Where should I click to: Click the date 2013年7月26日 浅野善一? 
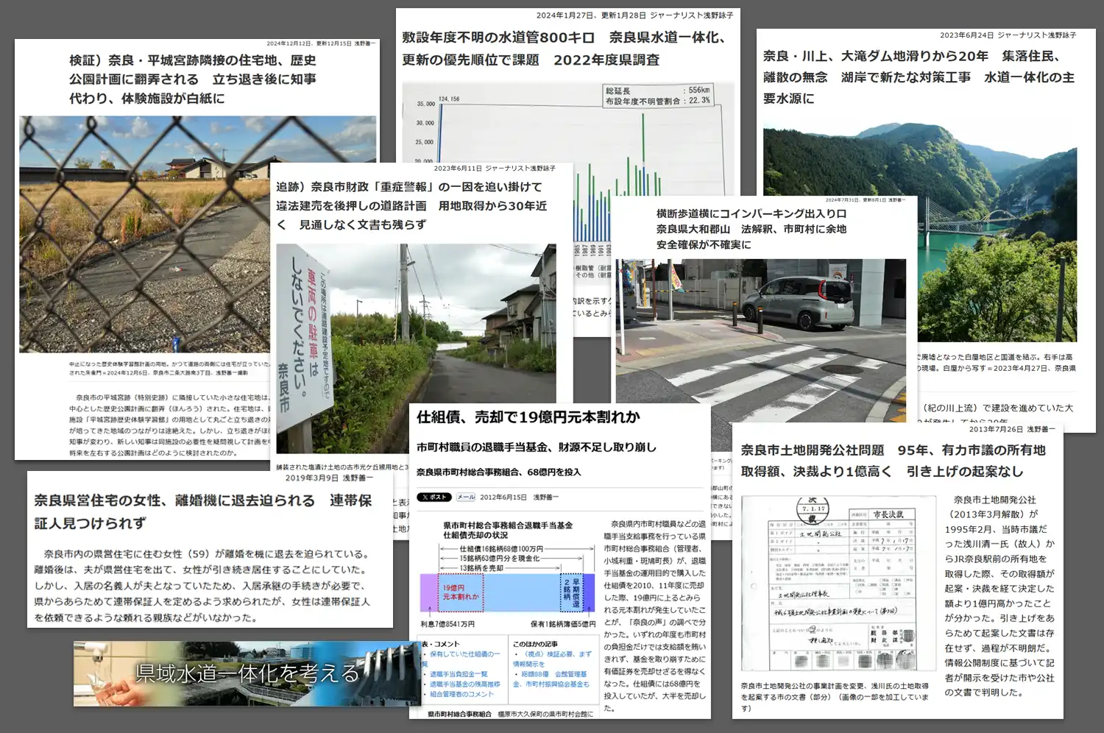[1011, 429]
